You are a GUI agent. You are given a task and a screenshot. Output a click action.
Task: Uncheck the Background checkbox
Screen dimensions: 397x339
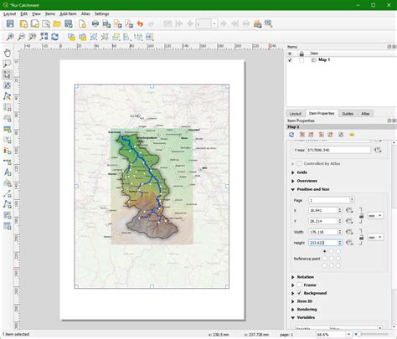299,293
